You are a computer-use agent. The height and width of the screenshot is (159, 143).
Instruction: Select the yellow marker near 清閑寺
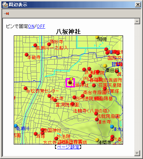tap(97, 140)
